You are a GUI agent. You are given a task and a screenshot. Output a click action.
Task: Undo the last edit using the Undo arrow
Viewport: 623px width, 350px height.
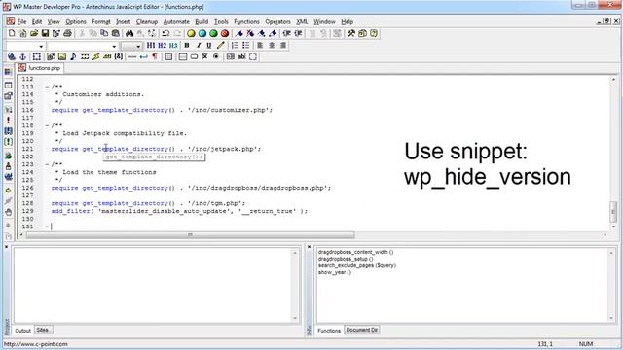coord(165,33)
